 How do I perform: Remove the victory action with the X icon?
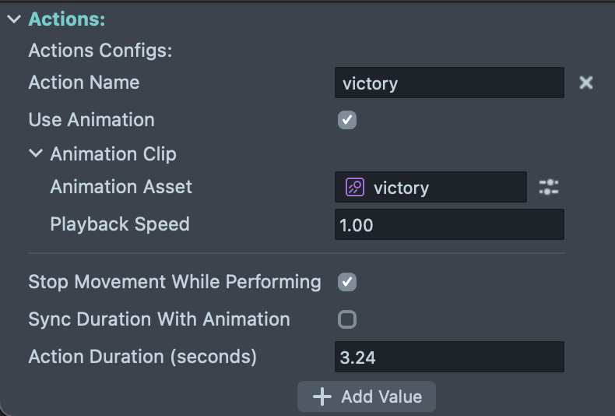pyautogui.click(x=586, y=83)
